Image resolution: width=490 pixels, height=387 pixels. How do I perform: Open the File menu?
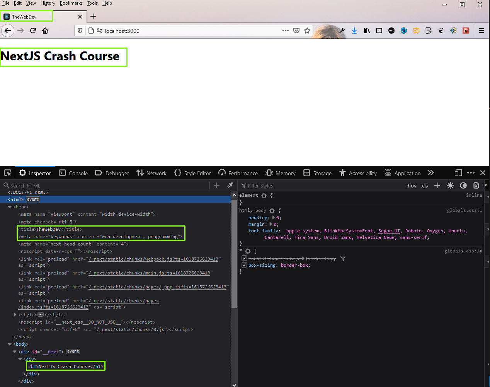[x=6, y=3]
